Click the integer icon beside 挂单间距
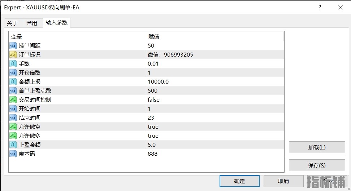The width and height of the screenshot is (351, 191). (x=13, y=45)
